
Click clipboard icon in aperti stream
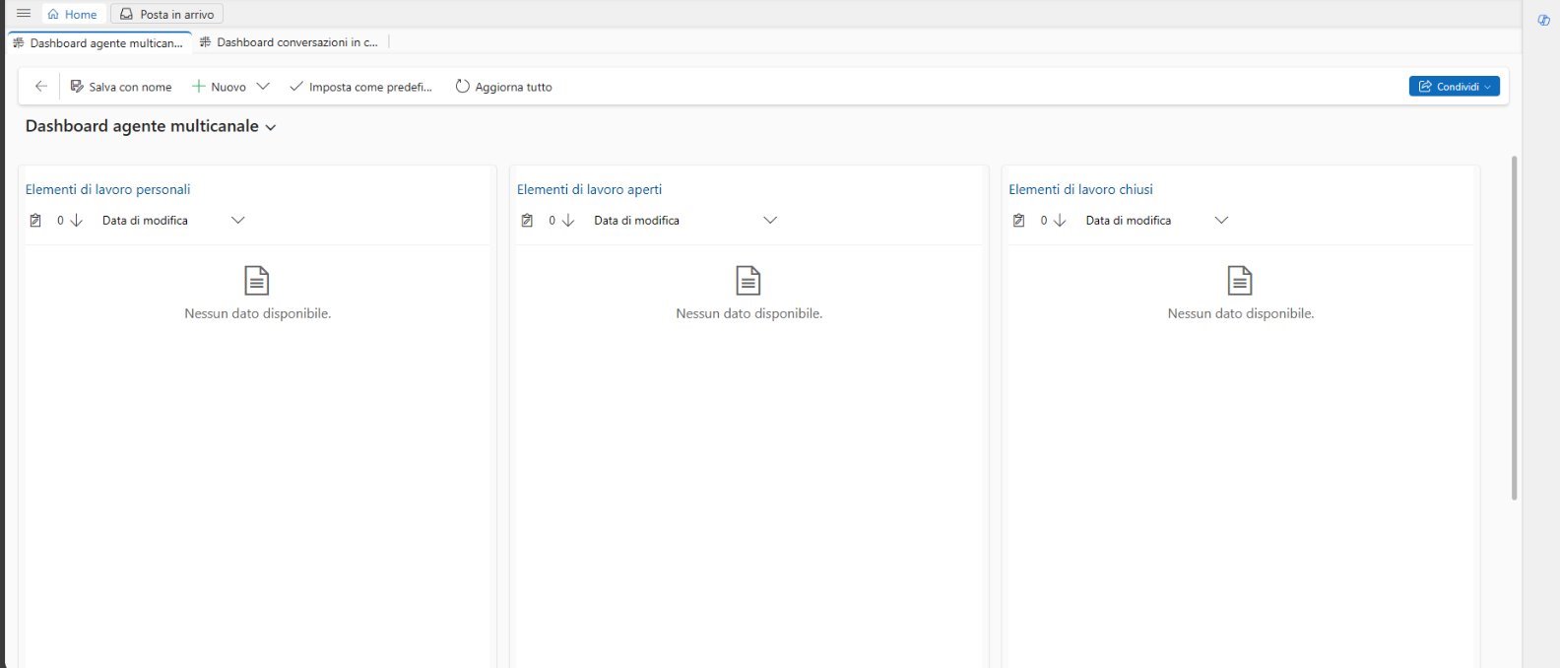click(527, 221)
